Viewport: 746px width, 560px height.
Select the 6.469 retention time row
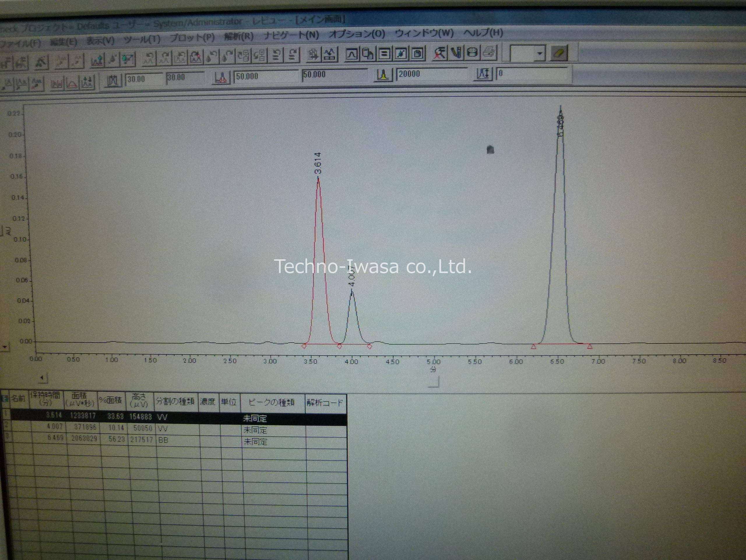[55, 438]
